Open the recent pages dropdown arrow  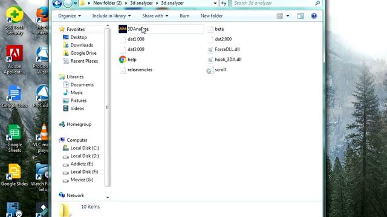(x=76, y=4)
